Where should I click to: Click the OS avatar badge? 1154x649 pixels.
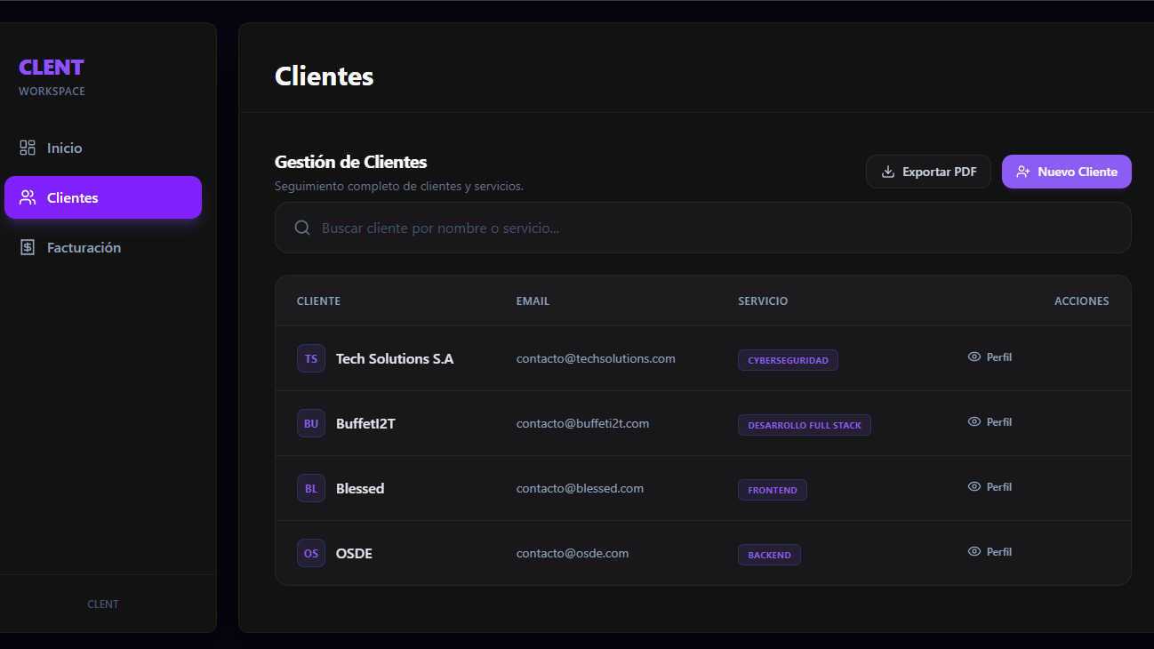point(311,554)
